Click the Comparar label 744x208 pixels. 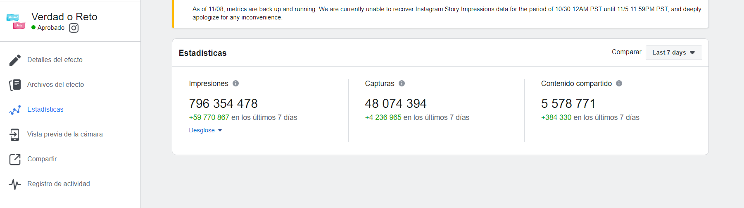(x=626, y=52)
